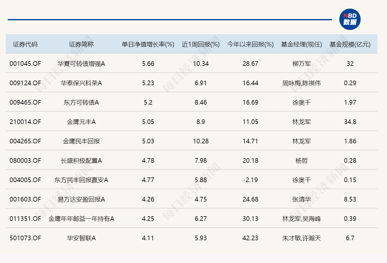Click fund size value 8.53

click(350, 199)
